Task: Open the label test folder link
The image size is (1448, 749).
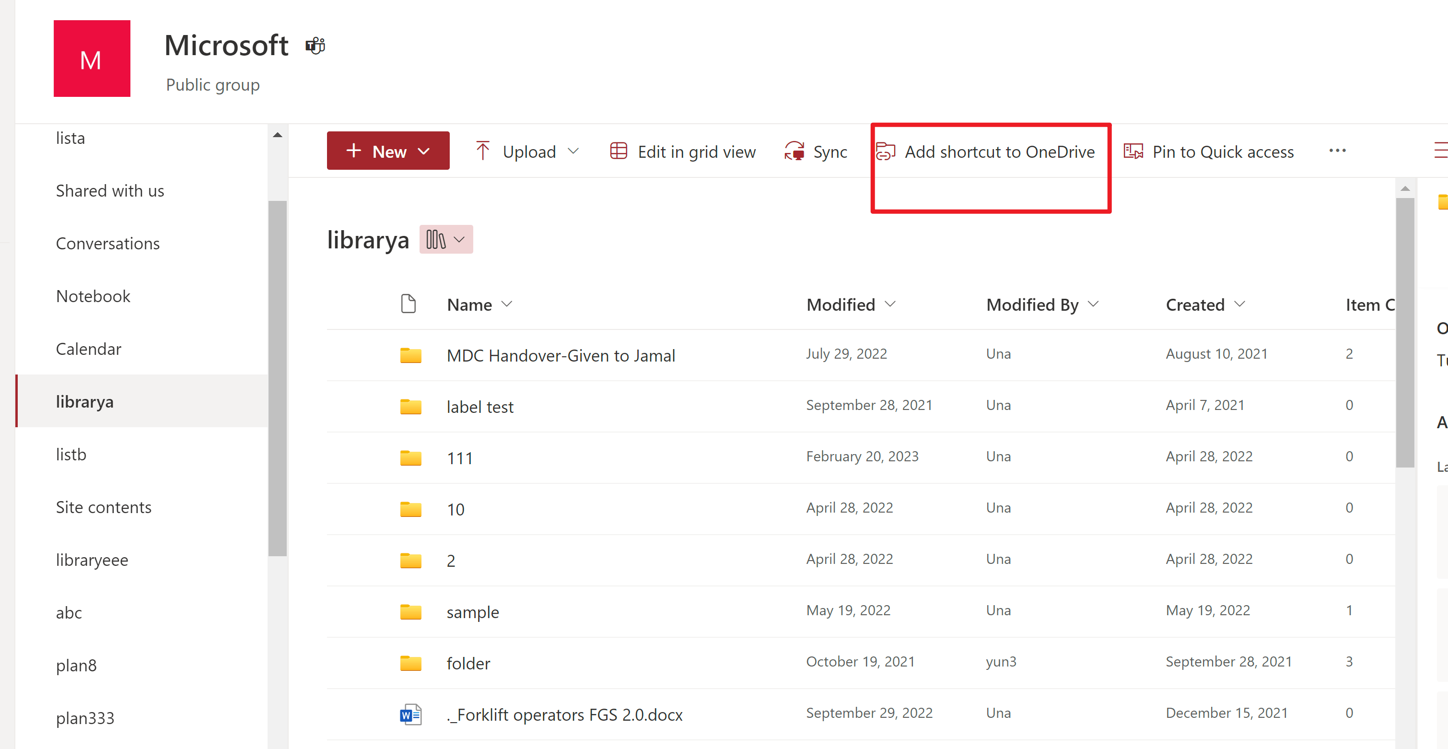Action: (480, 407)
